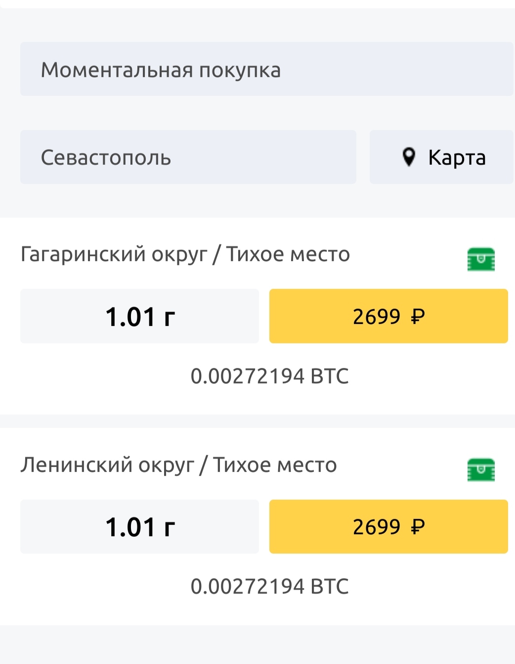Tap the map pin icon
Viewport: 515px width, 664px height.
click(x=409, y=157)
